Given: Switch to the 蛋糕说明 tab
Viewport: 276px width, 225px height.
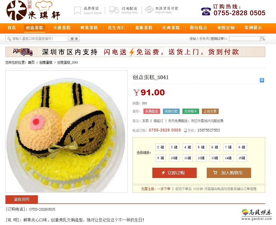Looking at the screenshot, I should 22,199.
